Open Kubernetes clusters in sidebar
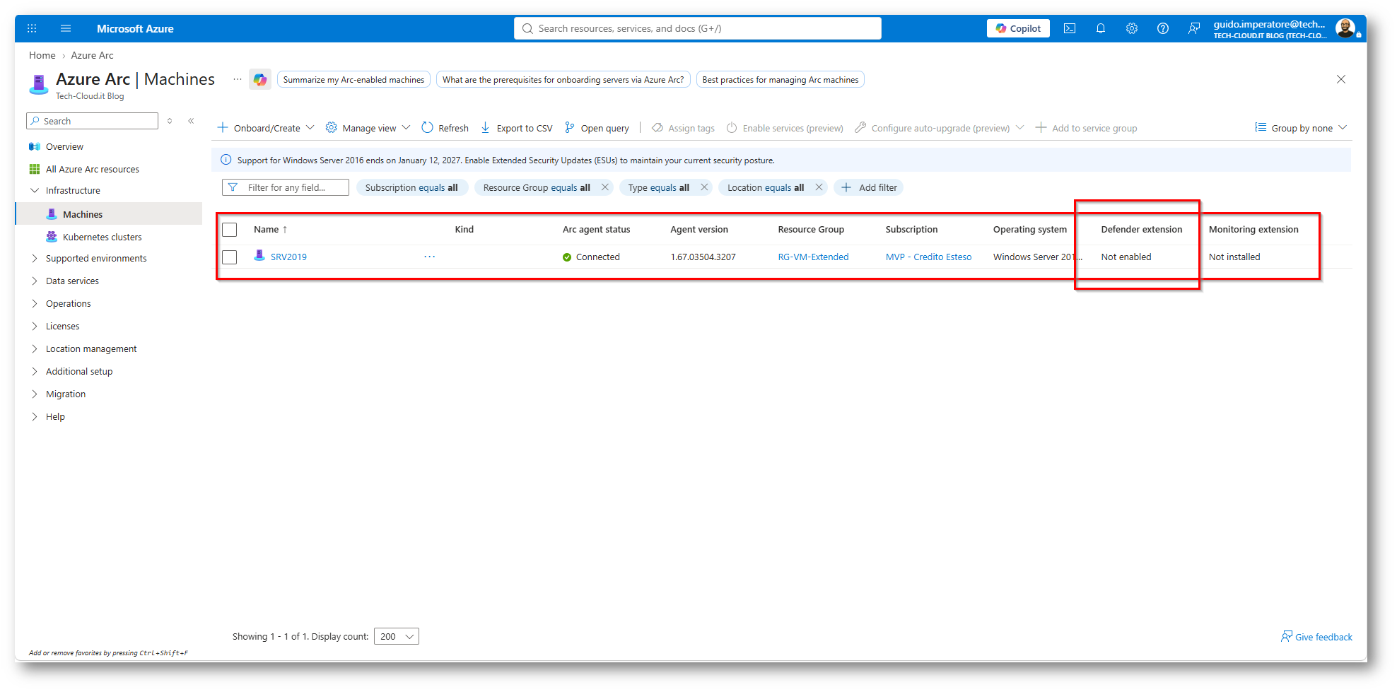Image resolution: width=1397 pixels, height=692 pixels. (102, 237)
